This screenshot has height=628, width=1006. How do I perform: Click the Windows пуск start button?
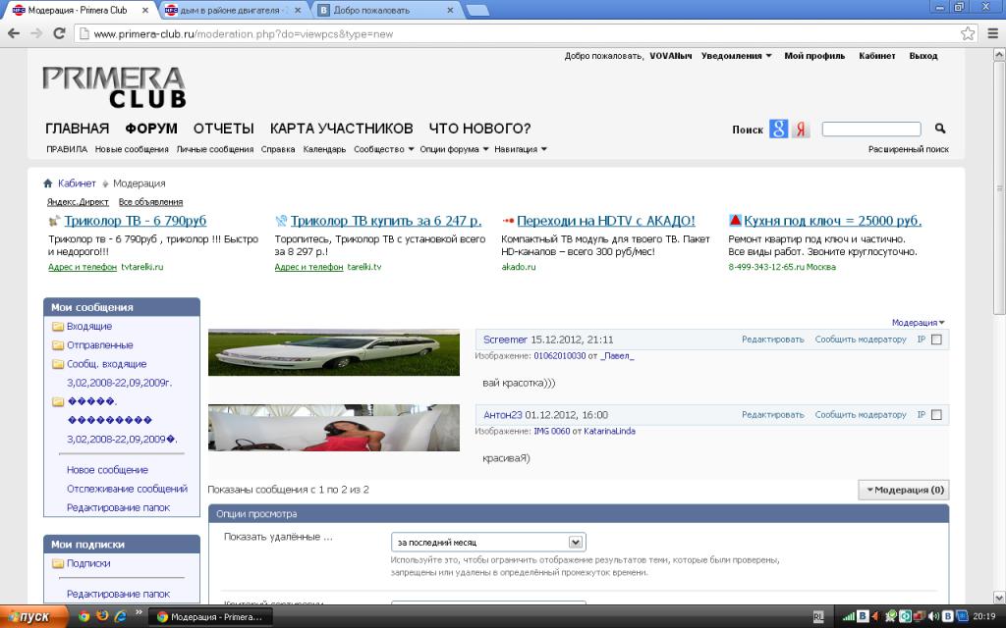[x=34, y=616]
